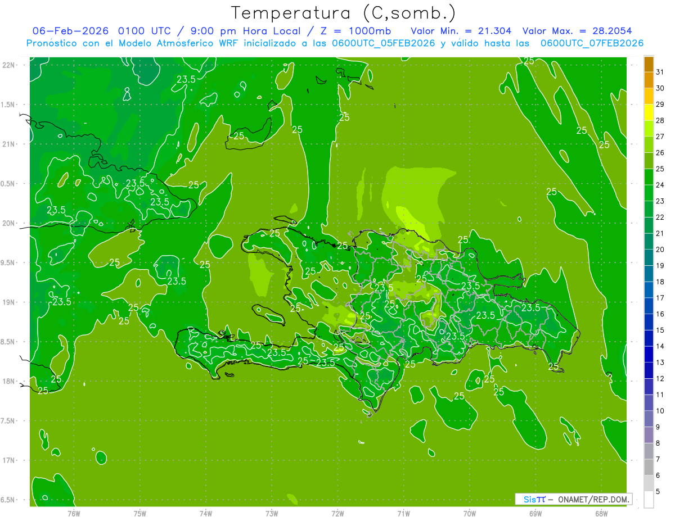This screenshot has width=675, height=521.
Task: Click the 20 label on the color scale
Action: pyautogui.click(x=660, y=250)
